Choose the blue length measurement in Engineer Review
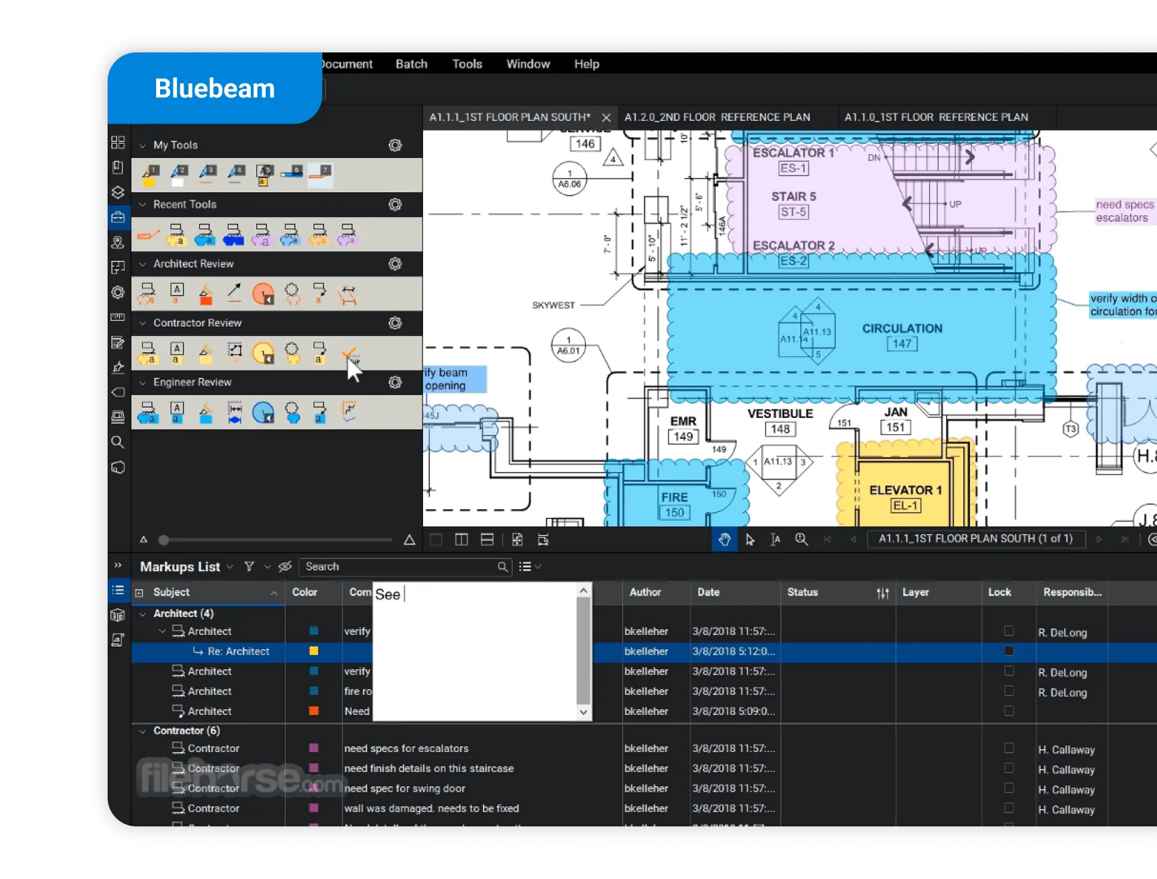The width and height of the screenshot is (1157, 879). 235,412
